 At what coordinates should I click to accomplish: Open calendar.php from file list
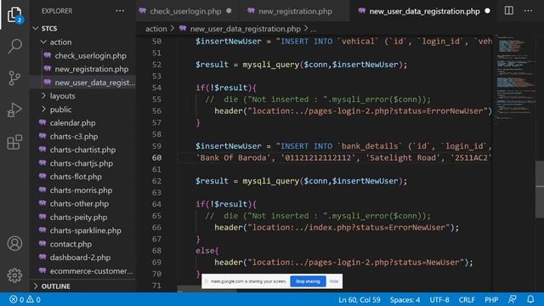(x=72, y=122)
